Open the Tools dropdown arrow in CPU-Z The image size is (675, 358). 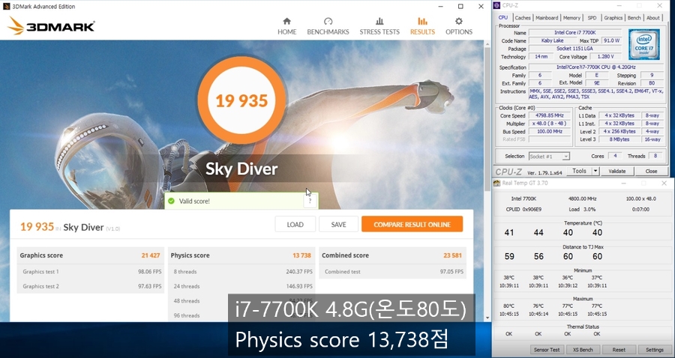595,171
